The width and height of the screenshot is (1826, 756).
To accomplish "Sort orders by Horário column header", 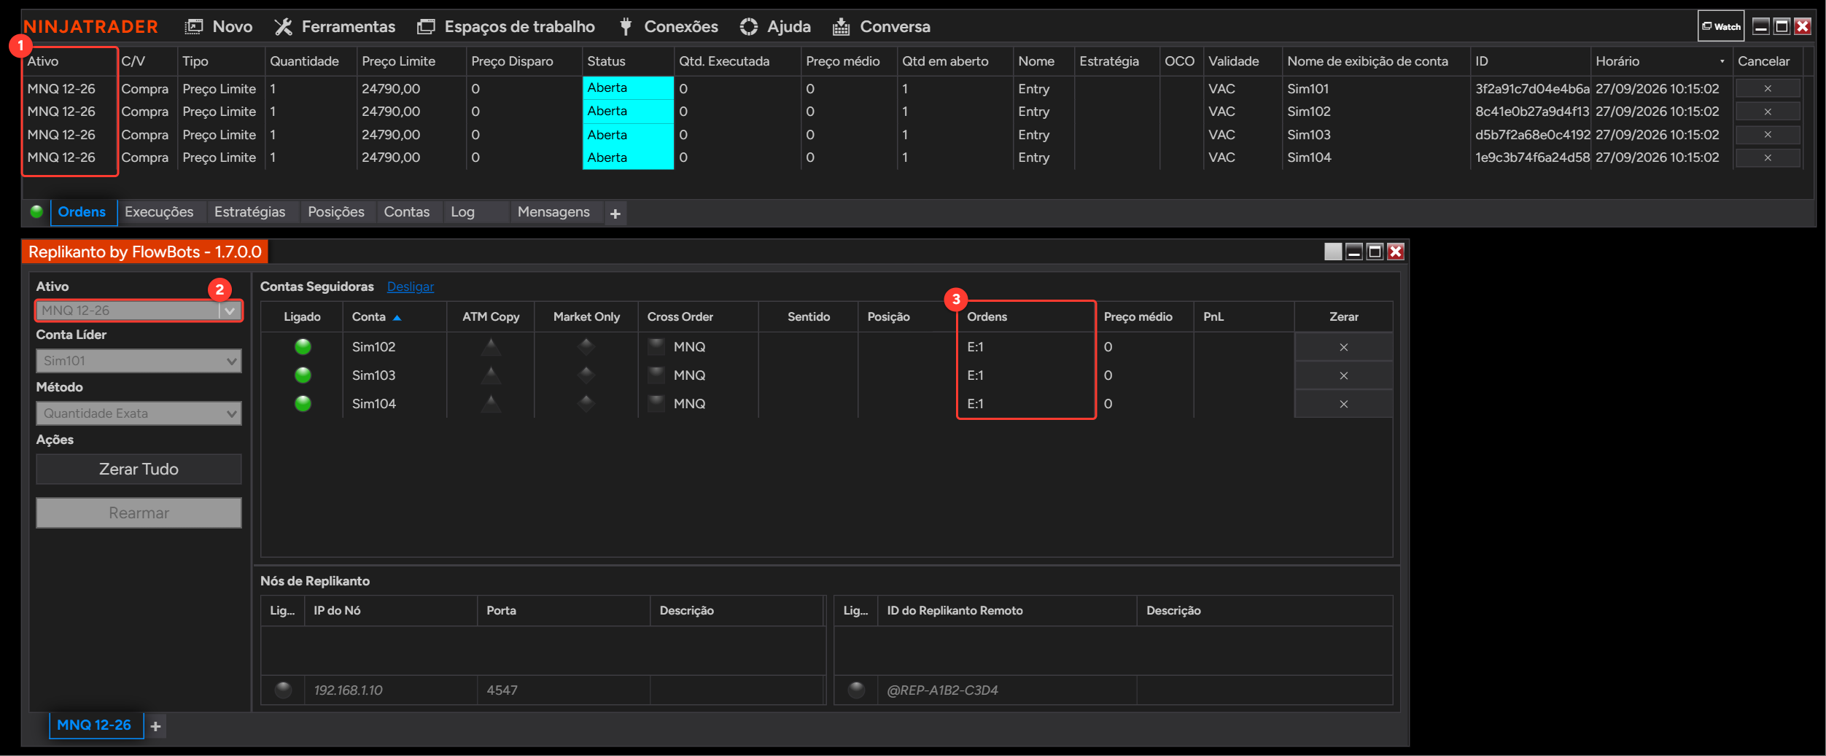I will click(1660, 61).
